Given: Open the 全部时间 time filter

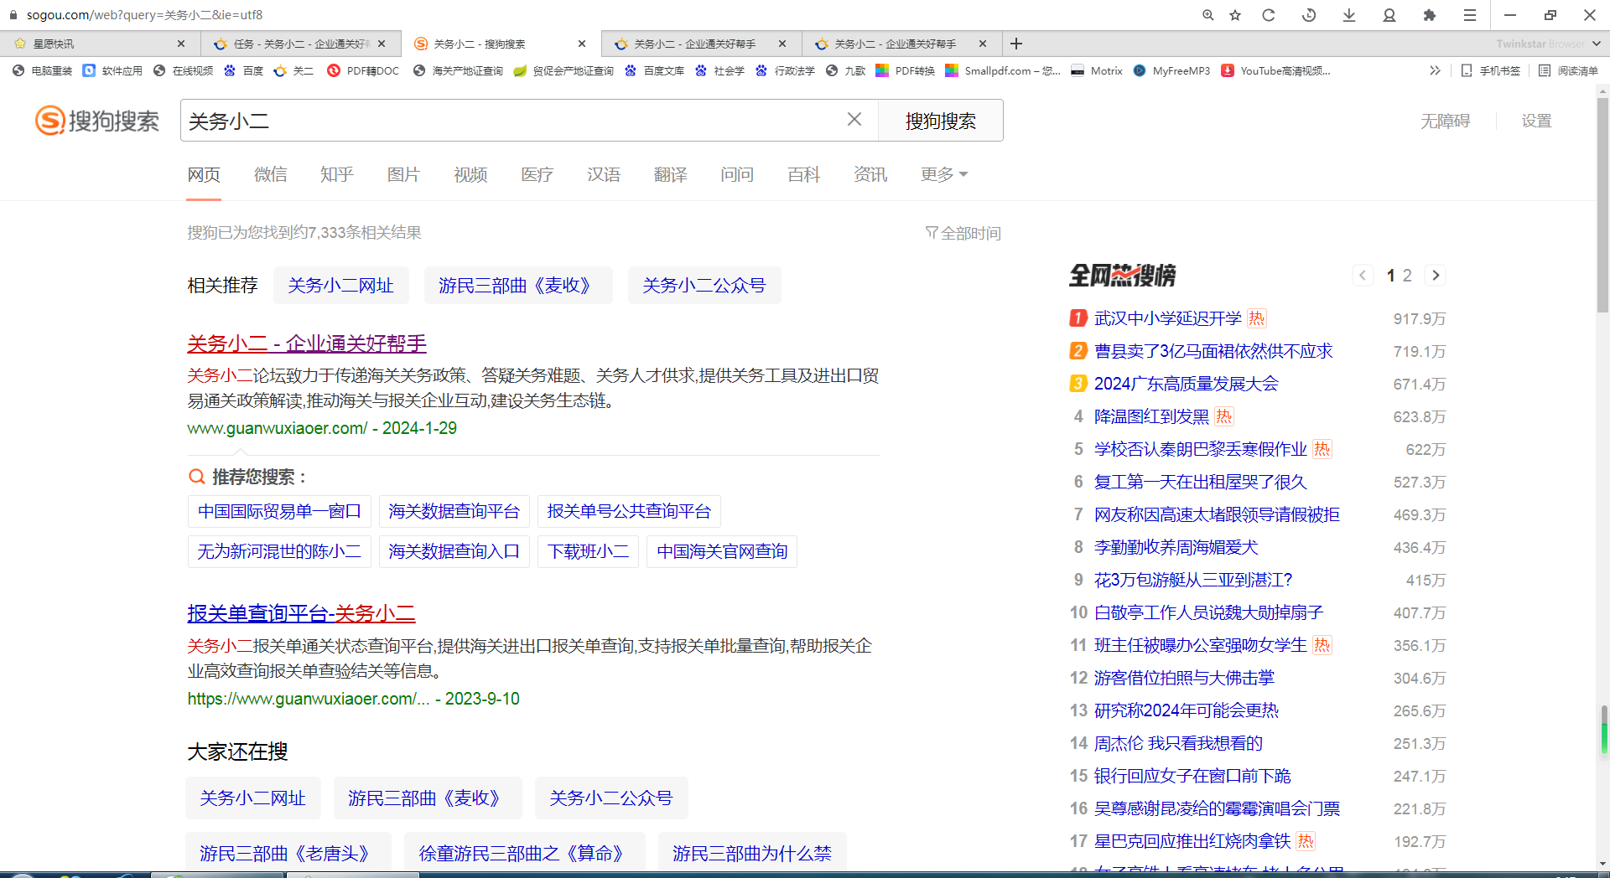Looking at the screenshot, I should pyautogui.click(x=963, y=233).
